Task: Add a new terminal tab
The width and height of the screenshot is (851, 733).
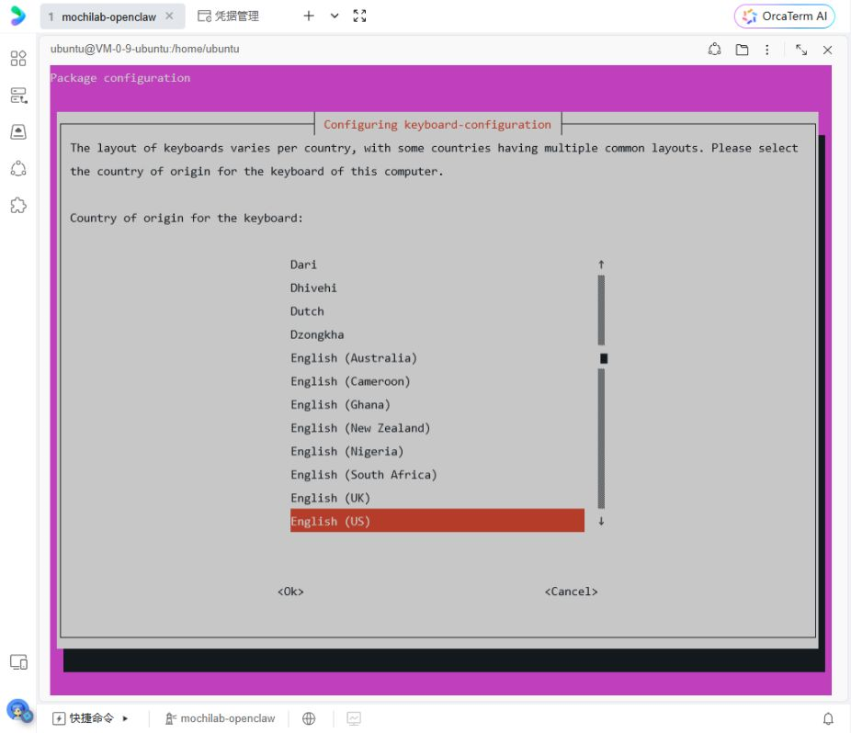Action: pyautogui.click(x=309, y=16)
